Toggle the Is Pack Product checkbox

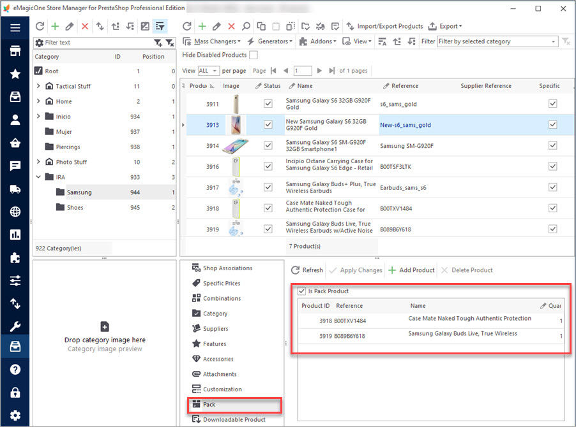[x=301, y=291]
